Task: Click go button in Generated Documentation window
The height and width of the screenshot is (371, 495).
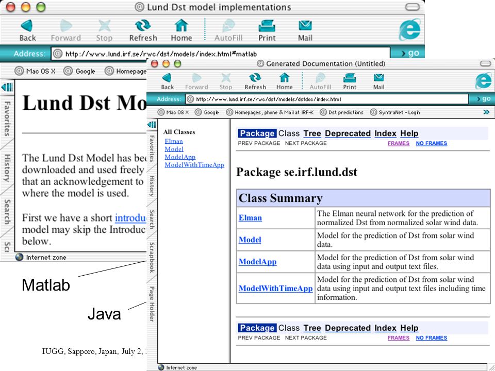Action: point(484,99)
